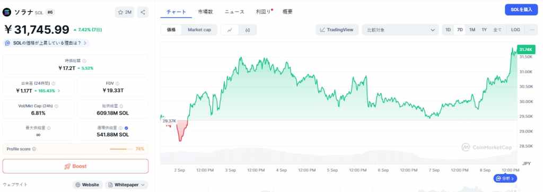Open chart more options ellipsis
This screenshot has width=543, height=192.
[532, 30]
